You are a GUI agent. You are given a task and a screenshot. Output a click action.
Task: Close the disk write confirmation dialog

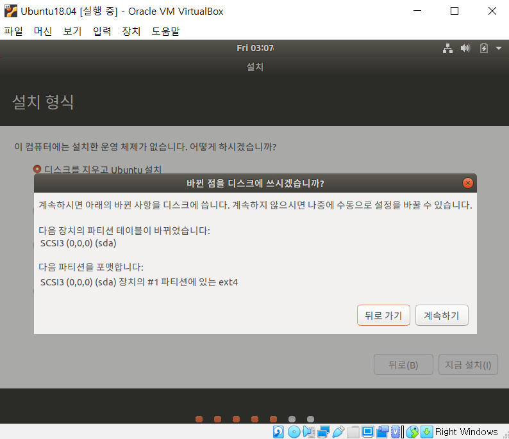tap(467, 183)
